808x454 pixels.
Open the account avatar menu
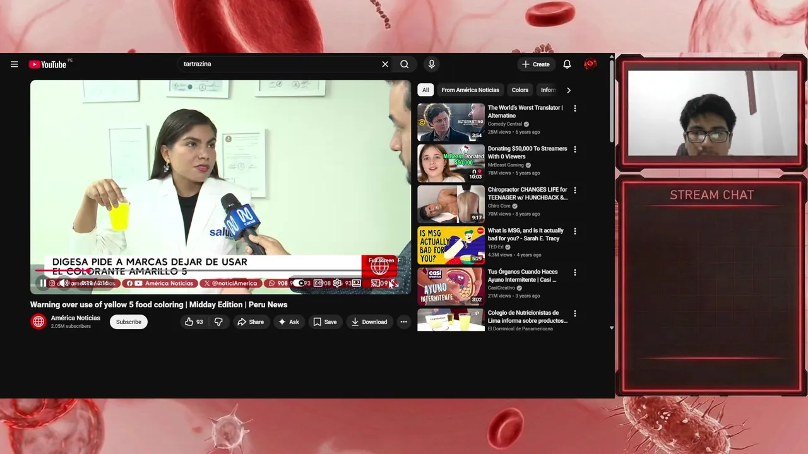point(590,64)
